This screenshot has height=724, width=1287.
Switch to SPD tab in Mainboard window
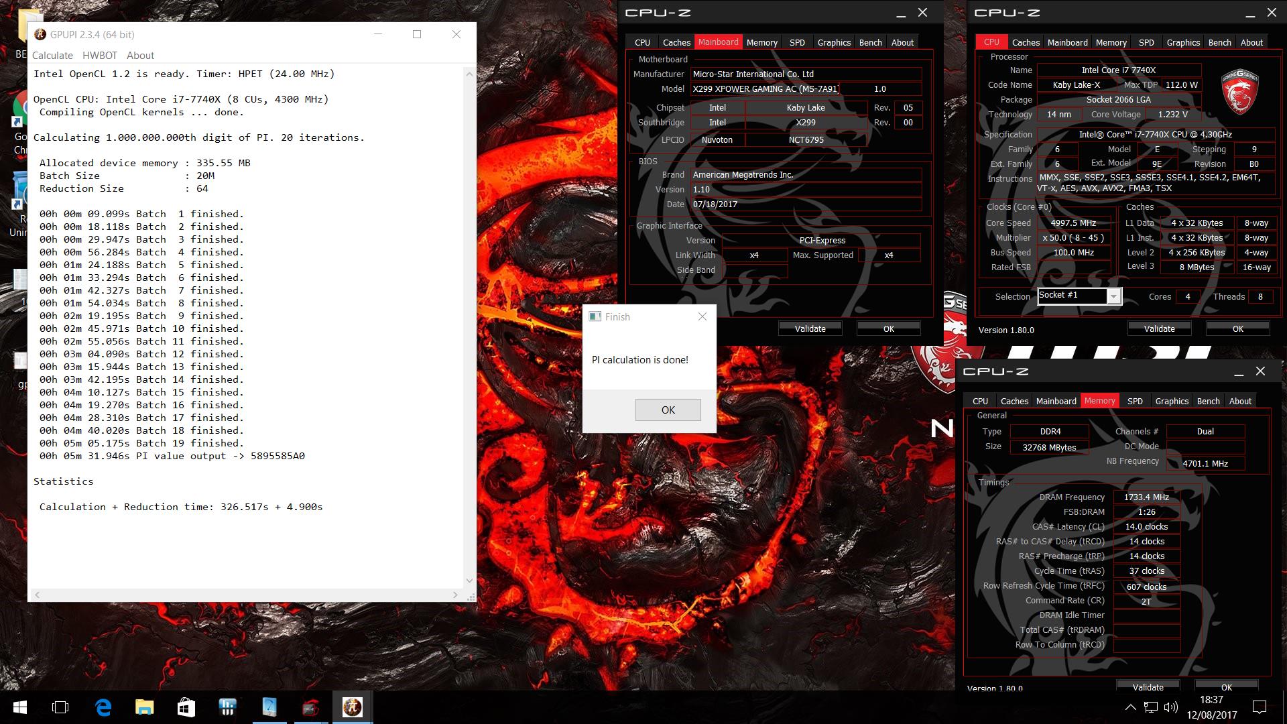[x=797, y=42]
